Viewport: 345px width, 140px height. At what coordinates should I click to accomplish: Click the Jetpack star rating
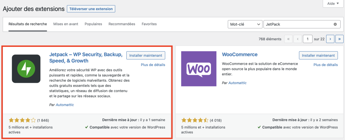coord(22,120)
